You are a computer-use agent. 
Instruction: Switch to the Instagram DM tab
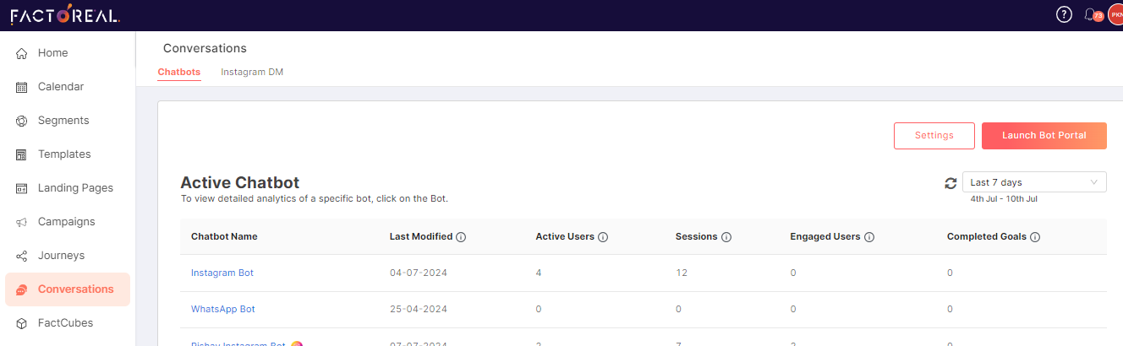click(x=252, y=73)
